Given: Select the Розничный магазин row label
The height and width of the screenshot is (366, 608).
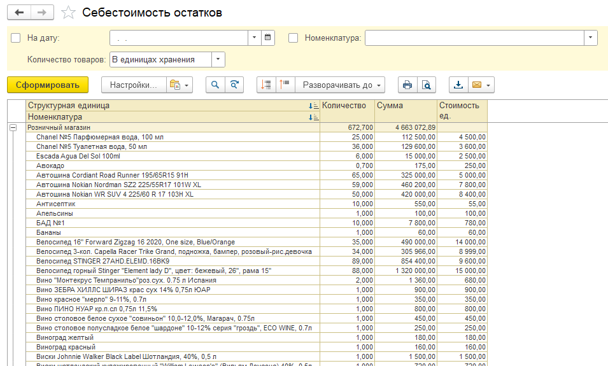Looking at the screenshot, I should click(59, 127).
